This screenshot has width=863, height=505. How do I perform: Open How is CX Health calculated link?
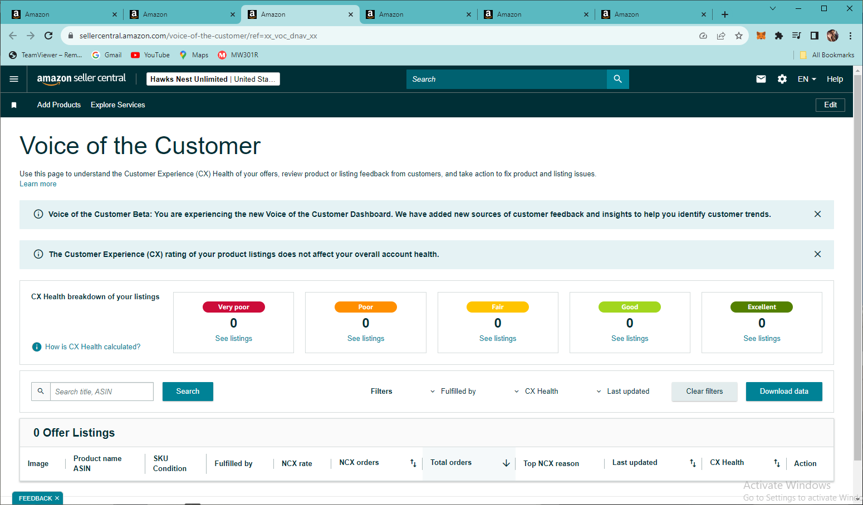click(x=93, y=347)
